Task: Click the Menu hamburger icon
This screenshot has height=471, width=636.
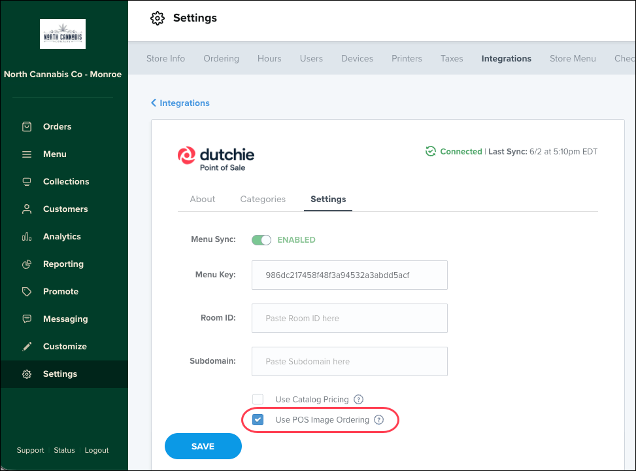Action: (x=27, y=154)
